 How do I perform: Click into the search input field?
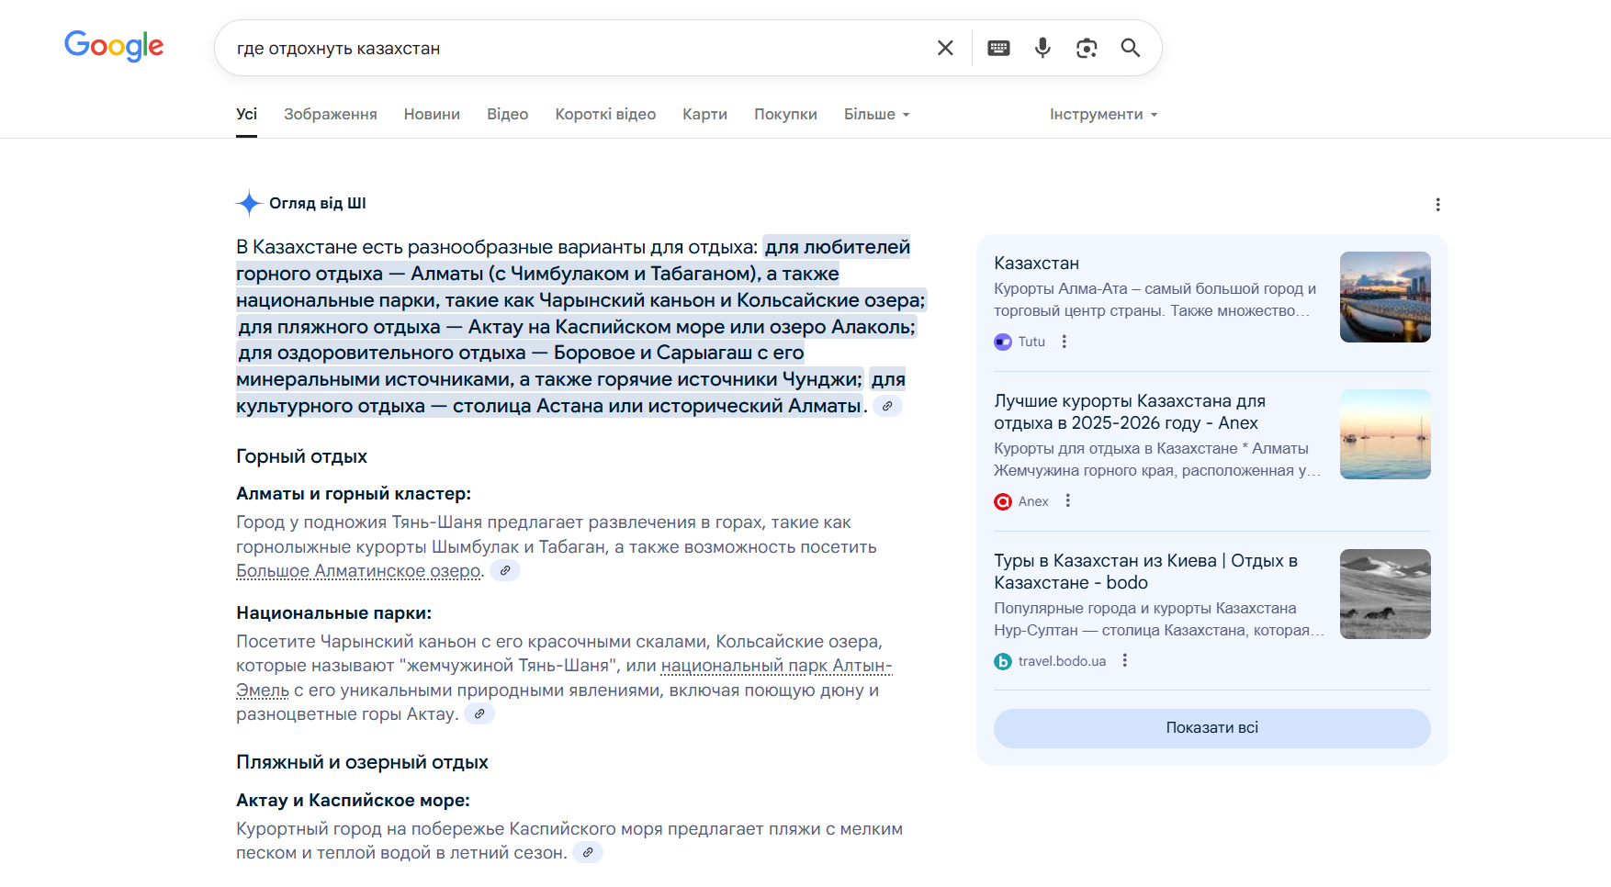[x=579, y=49]
